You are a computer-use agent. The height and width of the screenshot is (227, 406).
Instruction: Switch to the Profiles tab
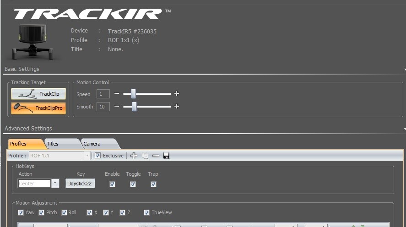point(26,144)
